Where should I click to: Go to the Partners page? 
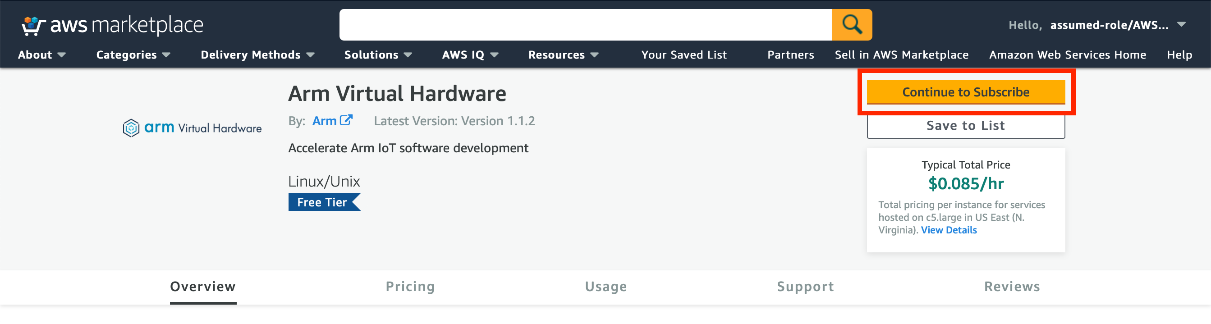coord(790,55)
